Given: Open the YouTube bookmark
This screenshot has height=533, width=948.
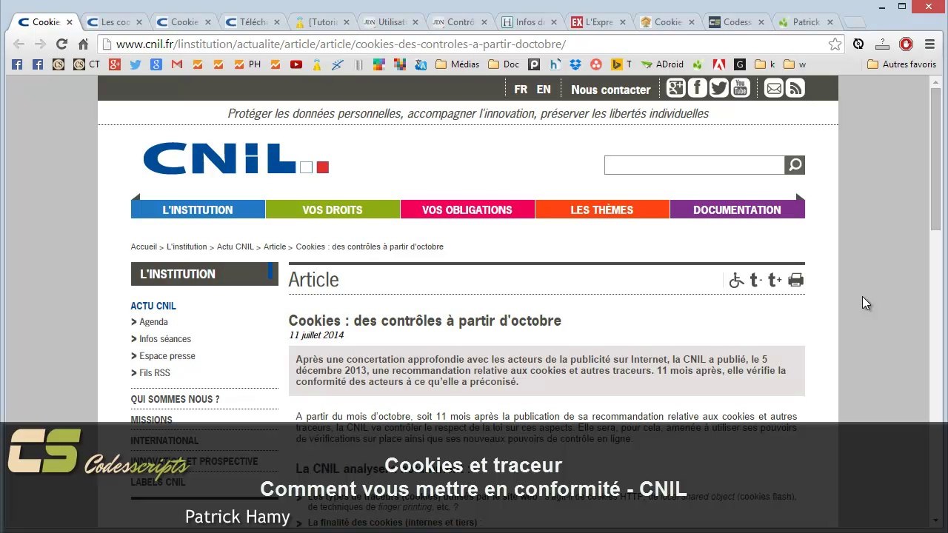Looking at the screenshot, I should point(296,64).
